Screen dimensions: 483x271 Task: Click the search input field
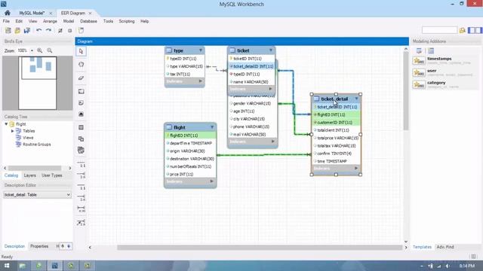[439, 30]
